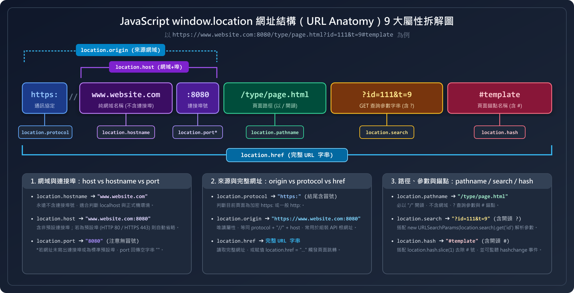Click the location.host (網域+埠) label
Viewport: 574px width, 293px height.
pyautogui.click(x=149, y=67)
